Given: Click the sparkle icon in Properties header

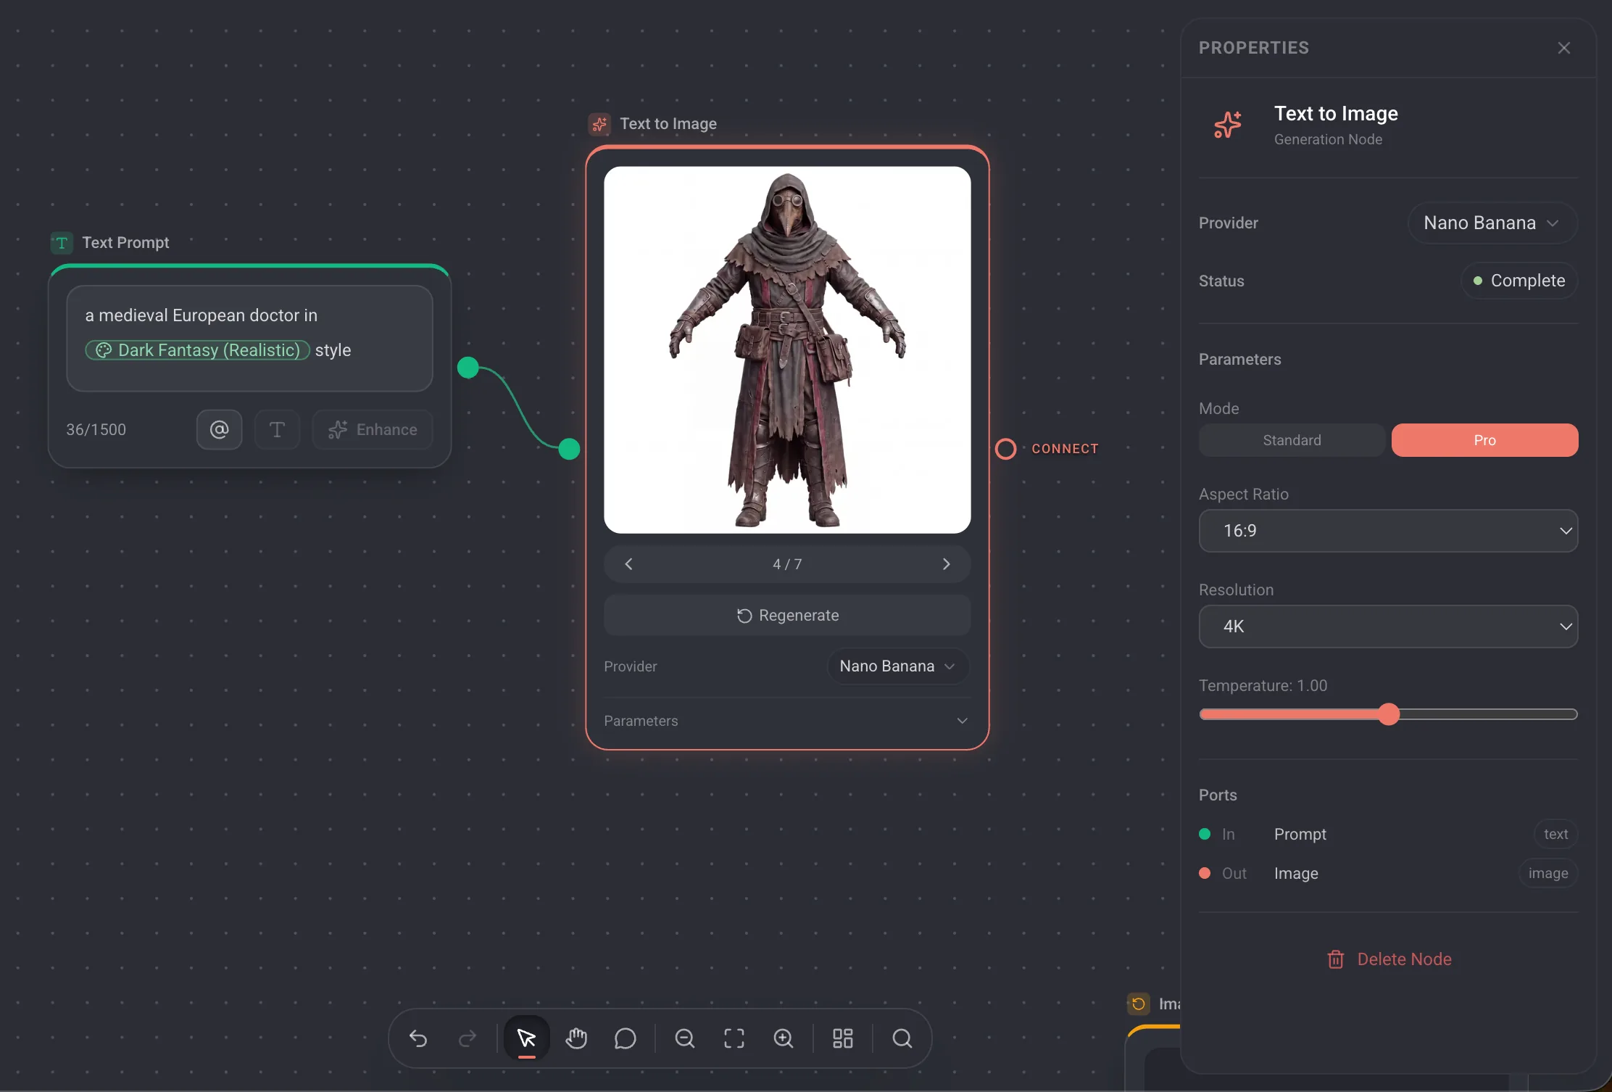Looking at the screenshot, I should (x=1228, y=125).
